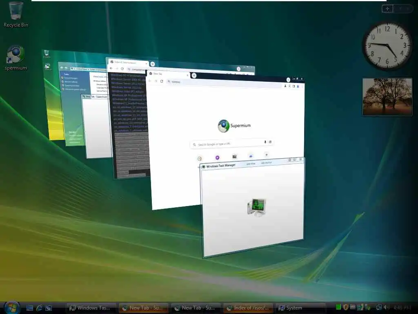Click Search Google box in front Supermium window
Screen dimensions: 418x314
tap(231, 144)
